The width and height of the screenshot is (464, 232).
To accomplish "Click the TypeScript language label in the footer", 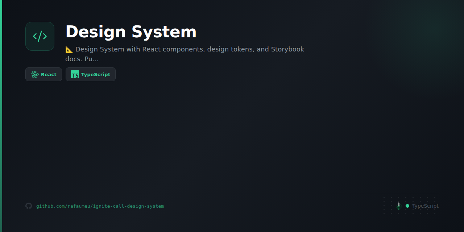I will tap(425, 206).
